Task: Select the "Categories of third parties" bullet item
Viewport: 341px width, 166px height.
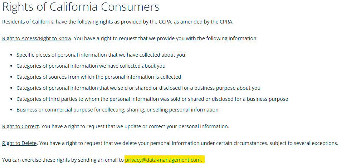Action: pyautogui.click(x=152, y=99)
